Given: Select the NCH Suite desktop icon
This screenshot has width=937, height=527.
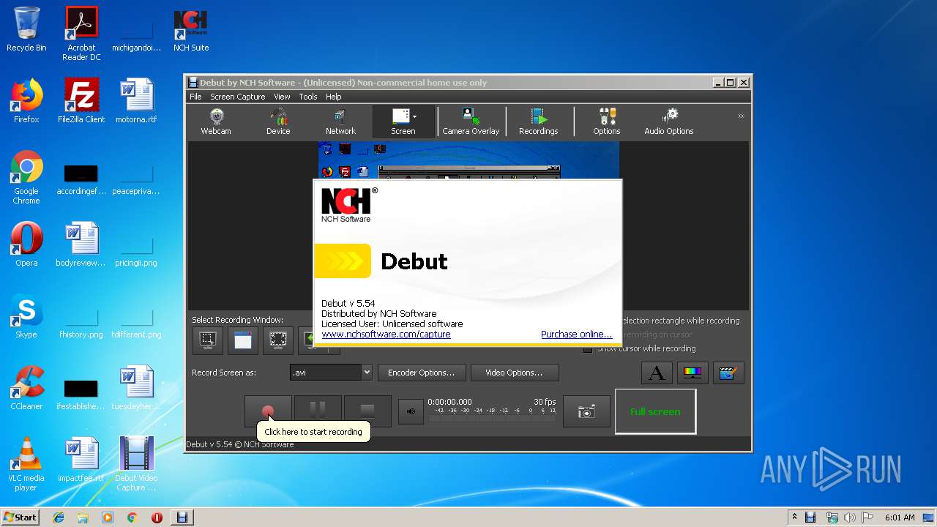Looking at the screenshot, I should tap(191, 29).
